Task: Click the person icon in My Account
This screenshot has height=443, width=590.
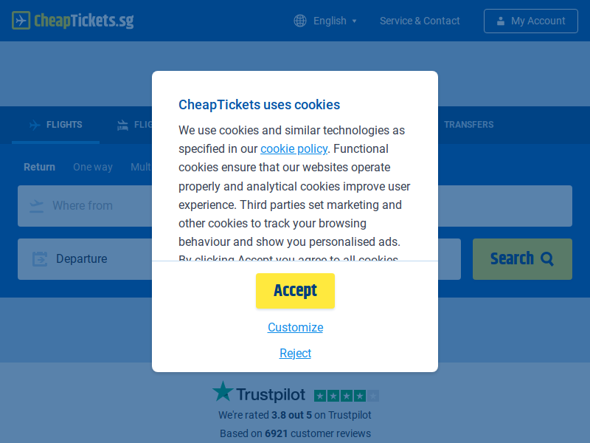Action: click(501, 21)
